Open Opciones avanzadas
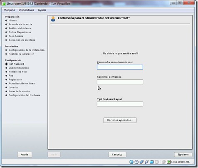This screenshot has height=168, width=198. (x=120, y=120)
